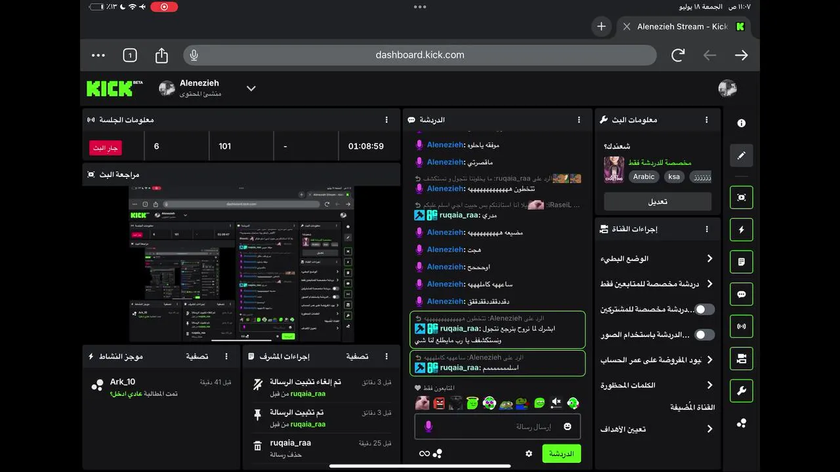
Task: Open session info panel kebab menu
Action: [387, 120]
